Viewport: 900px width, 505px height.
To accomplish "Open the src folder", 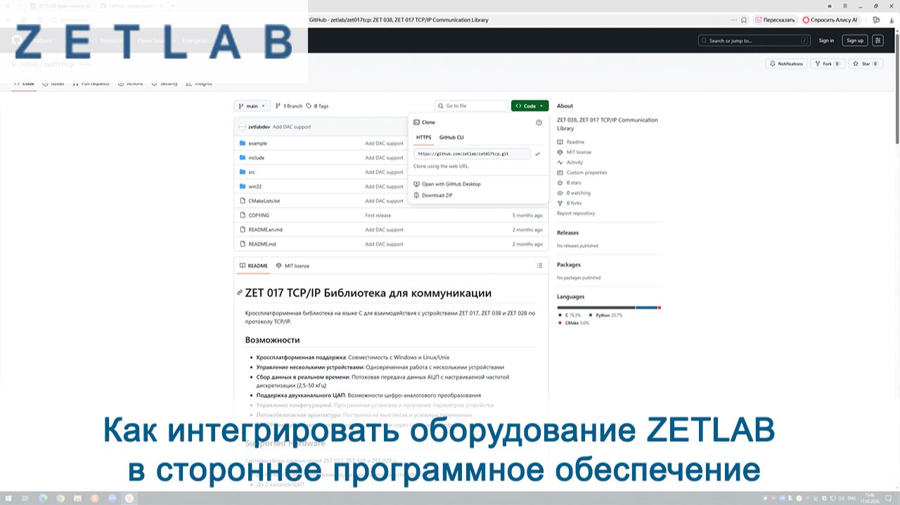I will 252,172.
